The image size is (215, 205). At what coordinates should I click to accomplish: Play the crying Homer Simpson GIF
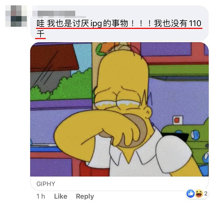point(119,109)
